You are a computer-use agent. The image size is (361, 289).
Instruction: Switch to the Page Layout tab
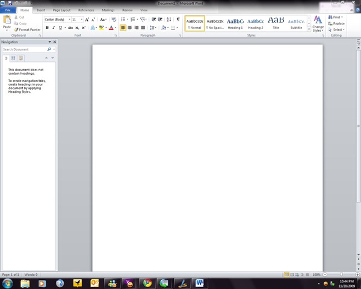(x=61, y=10)
